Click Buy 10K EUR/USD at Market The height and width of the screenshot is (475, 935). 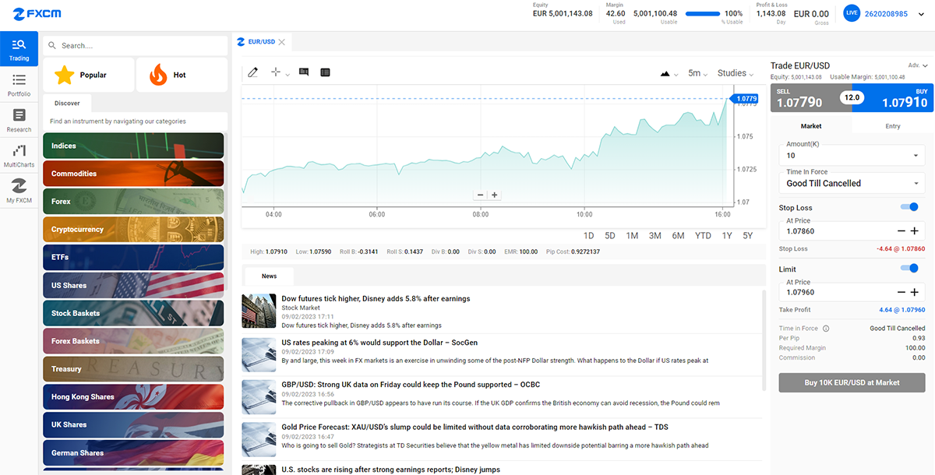(852, 382)
